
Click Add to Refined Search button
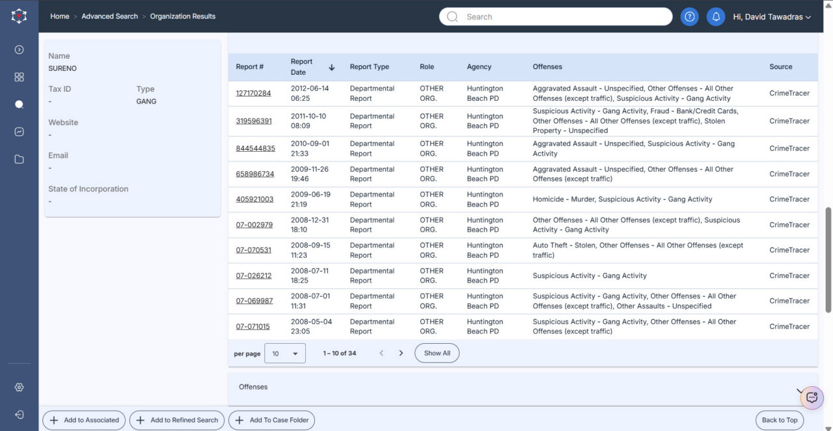click(x=177, y=421)
